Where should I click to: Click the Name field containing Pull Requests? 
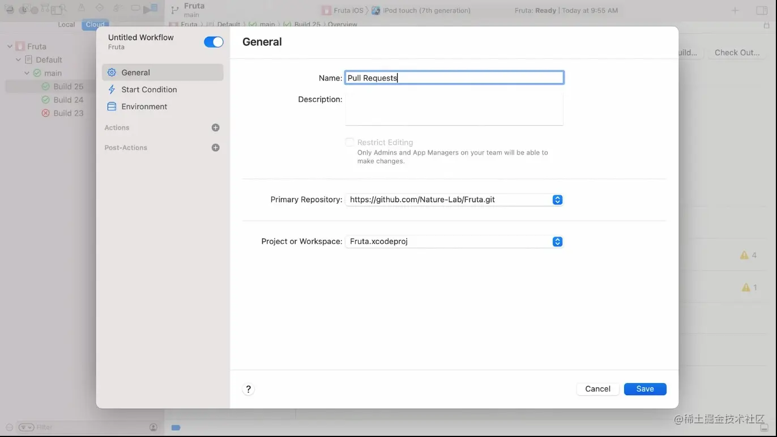coord(454,78)
